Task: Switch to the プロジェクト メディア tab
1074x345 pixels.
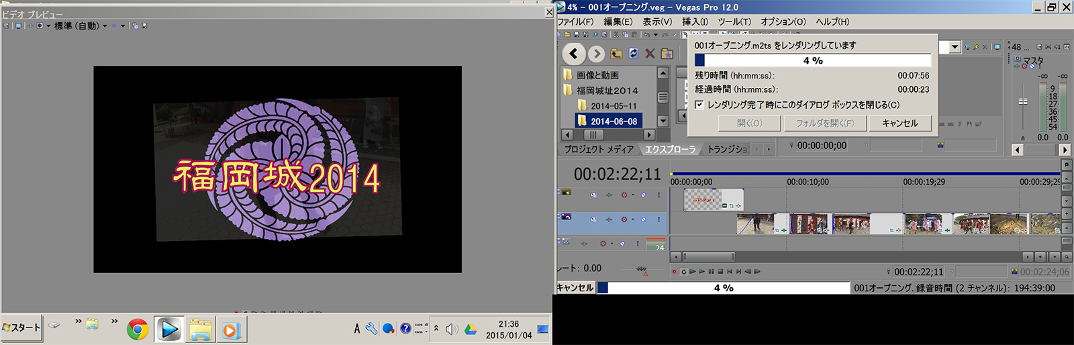Action: pyautogui.click(x=598, y=149)
